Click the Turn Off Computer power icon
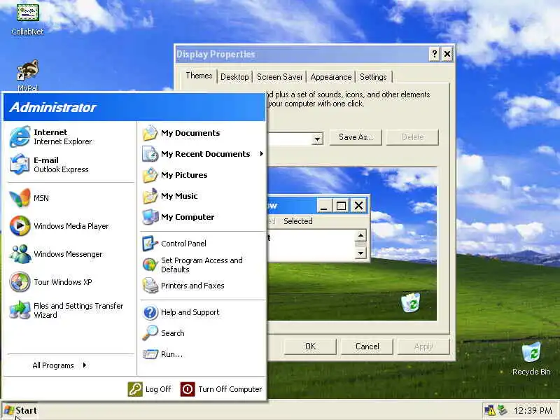 [188, 389]
